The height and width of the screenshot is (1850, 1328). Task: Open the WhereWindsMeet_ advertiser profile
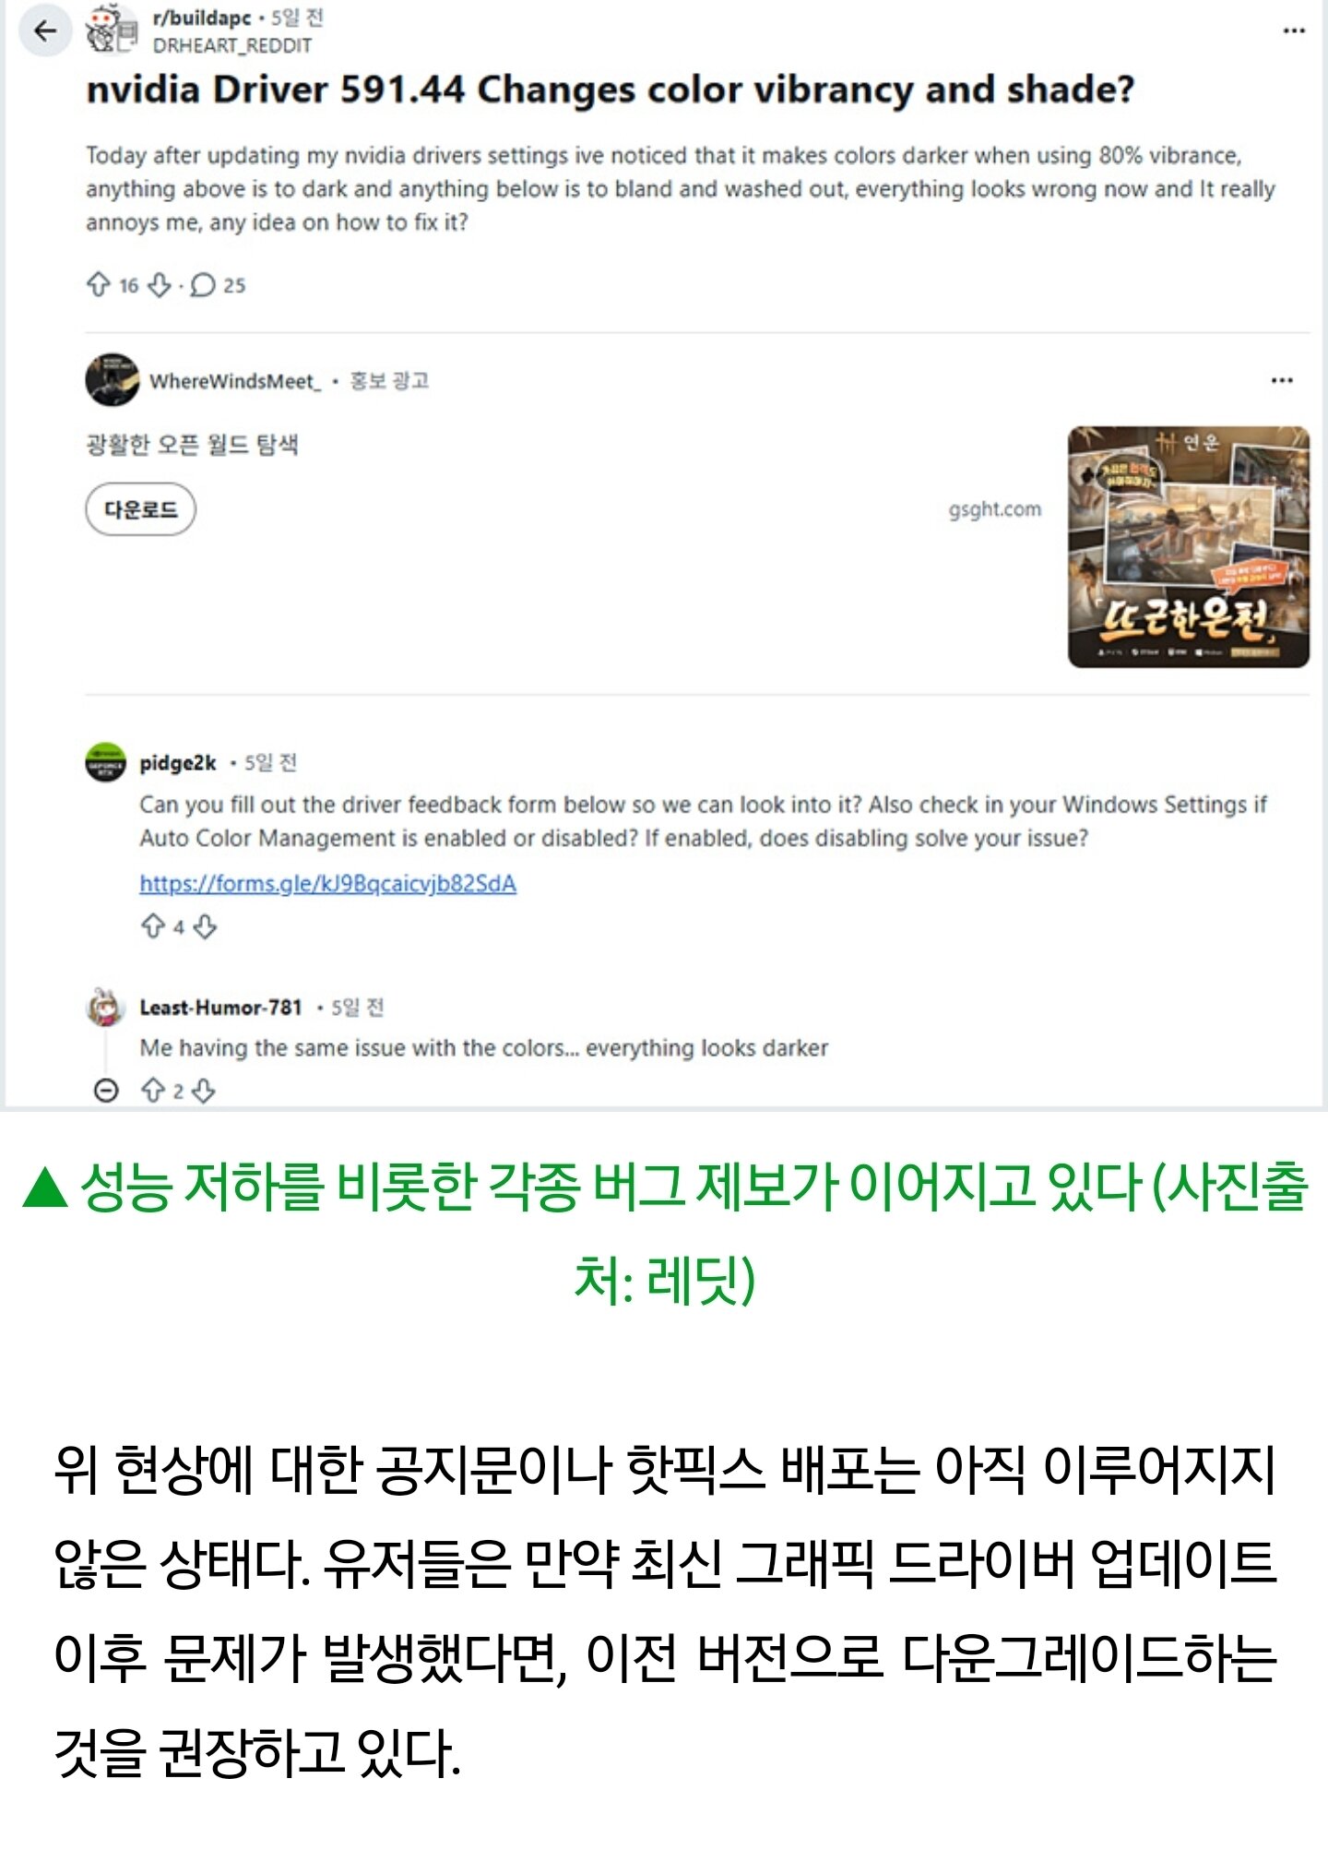pos(235,381)
